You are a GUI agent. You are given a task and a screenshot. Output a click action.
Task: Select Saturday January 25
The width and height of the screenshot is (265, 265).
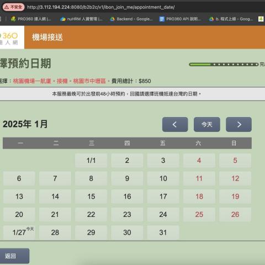pos(199,215)
